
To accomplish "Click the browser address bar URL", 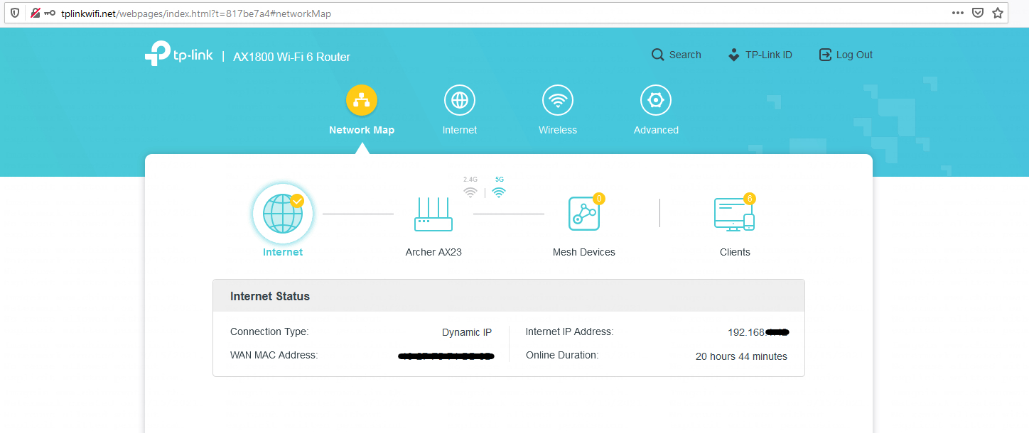I will 195,13.
